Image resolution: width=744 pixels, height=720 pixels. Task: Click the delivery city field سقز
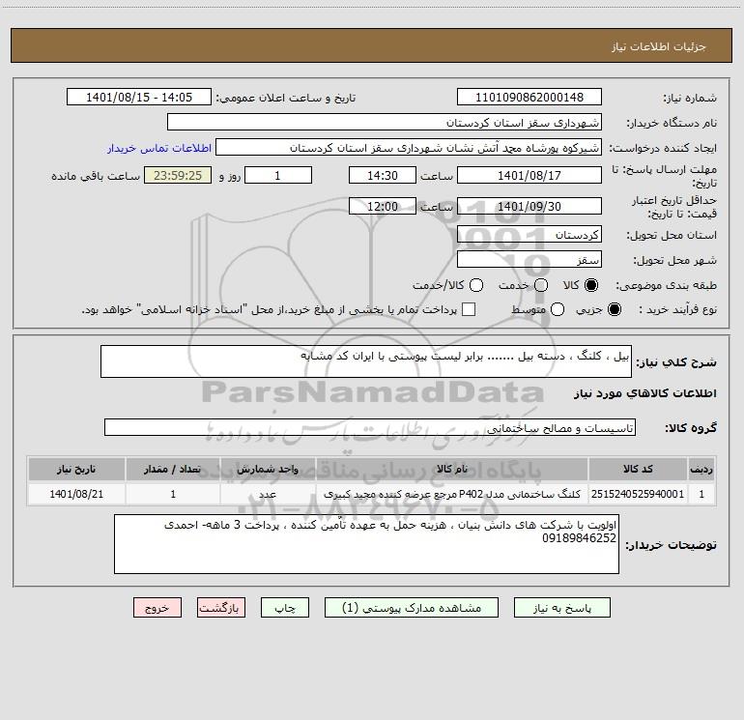click(529, 259)
